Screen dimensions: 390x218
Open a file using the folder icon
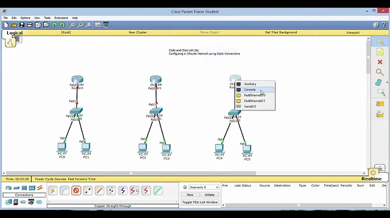click(x=14, y=25)
